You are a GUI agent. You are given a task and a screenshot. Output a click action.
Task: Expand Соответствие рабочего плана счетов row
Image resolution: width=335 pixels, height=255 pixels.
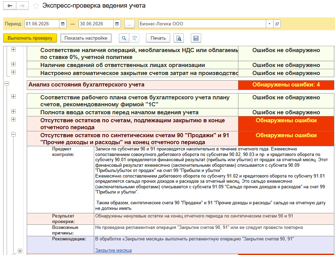point(13,97)
